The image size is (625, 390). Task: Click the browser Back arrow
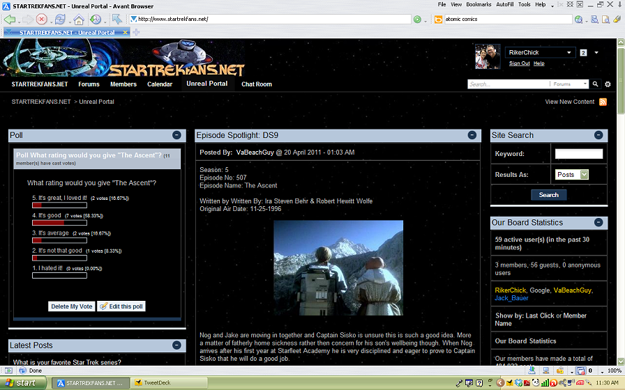point(9,19)
